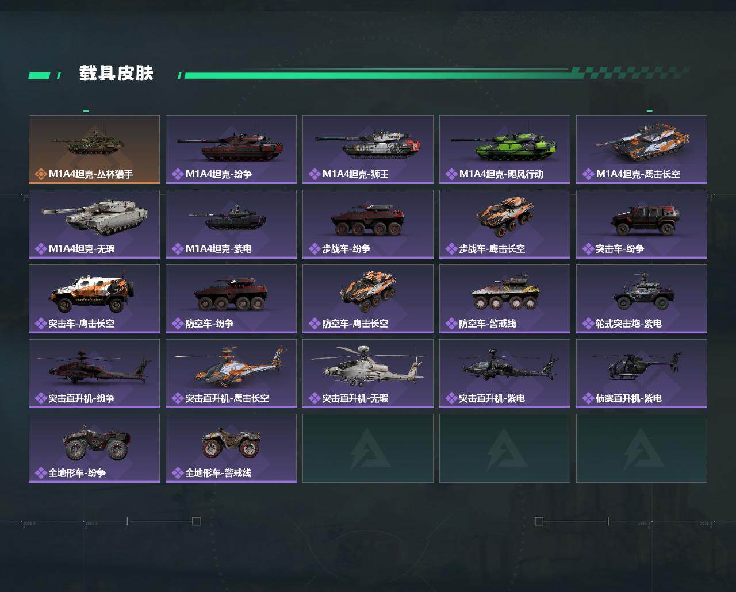Choose the M1A4坦克-狮王 skin

pyautogui.click(x=368, y=149)
